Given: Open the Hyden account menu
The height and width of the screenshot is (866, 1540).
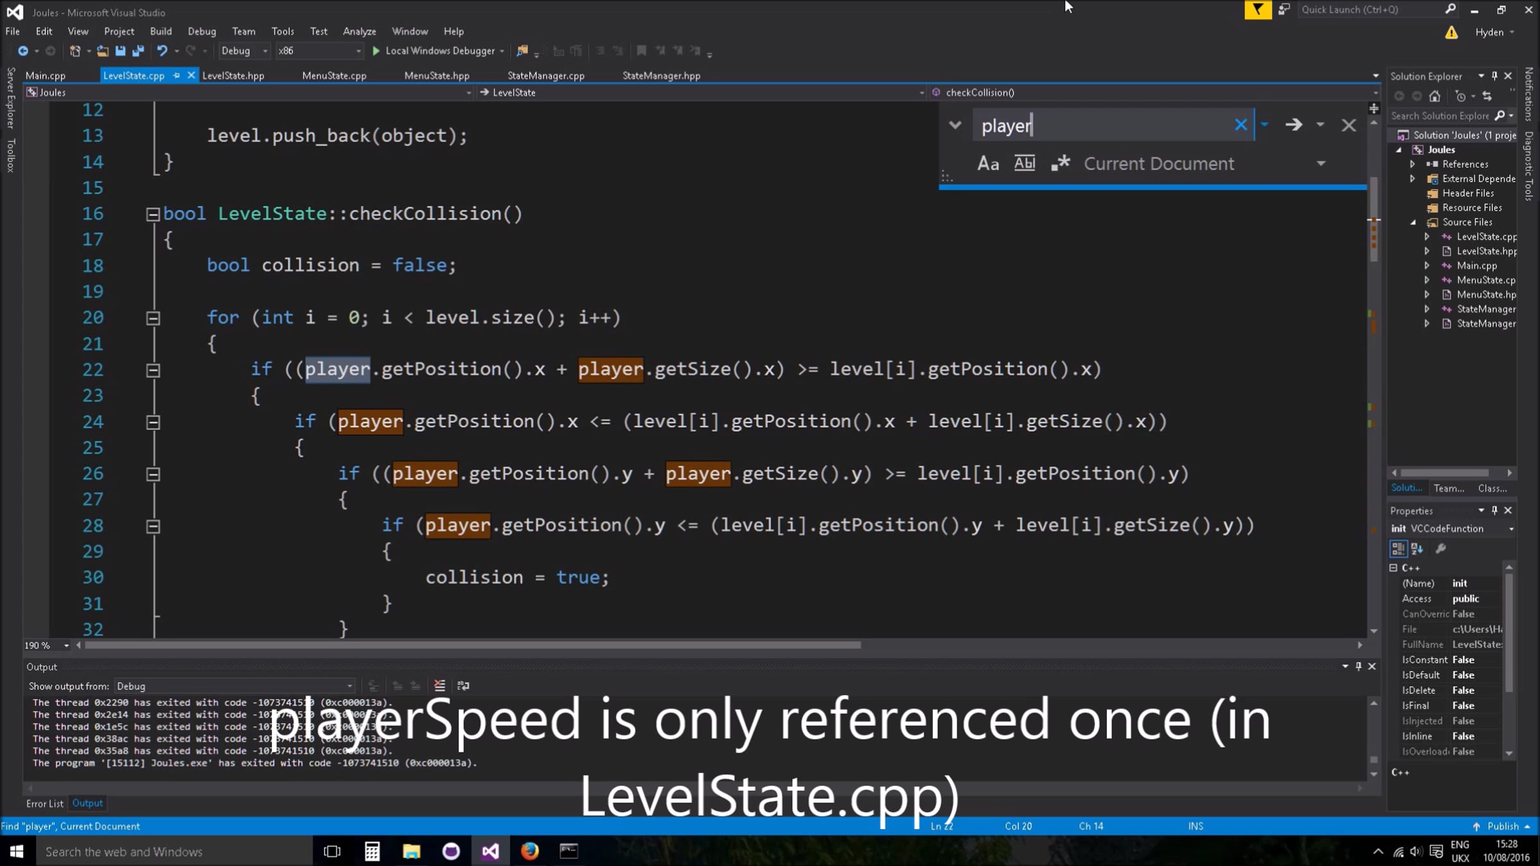Looking at the screenshot, I should [x=1494, y=32].
